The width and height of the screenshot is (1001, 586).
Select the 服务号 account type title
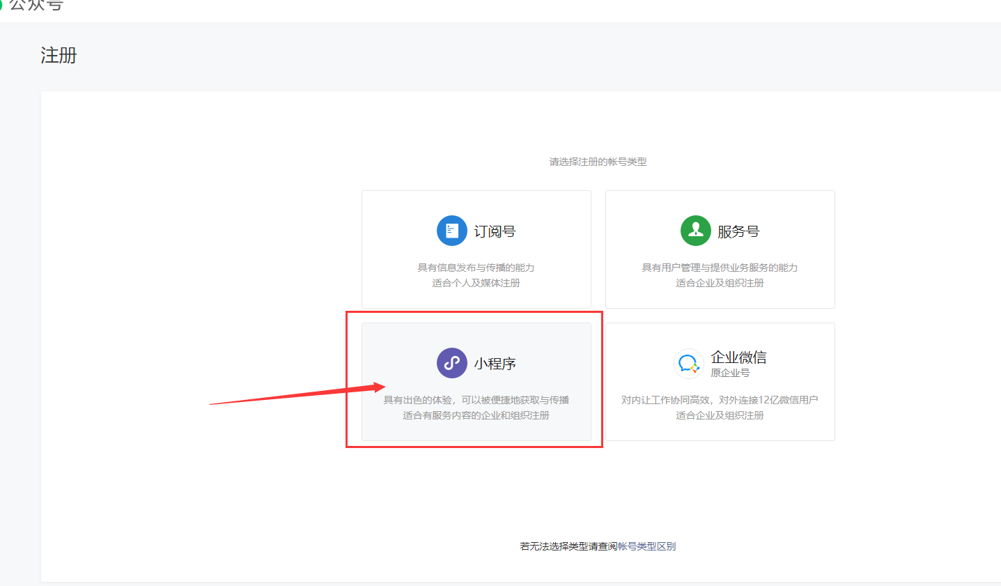click(738, 231)
